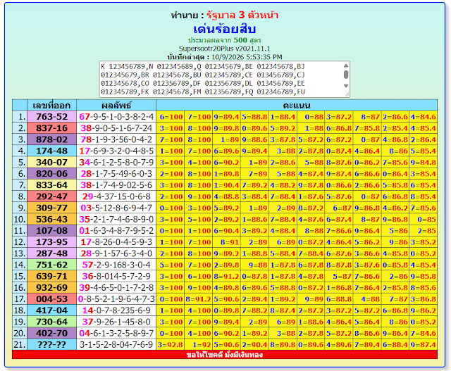Select drawn number 833-64
This screenshot has width=451, height=371.
pos(51,185)
